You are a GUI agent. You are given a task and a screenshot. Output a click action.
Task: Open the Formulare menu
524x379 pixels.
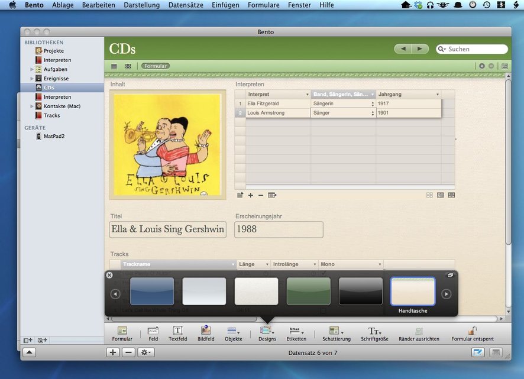[263, 5]
